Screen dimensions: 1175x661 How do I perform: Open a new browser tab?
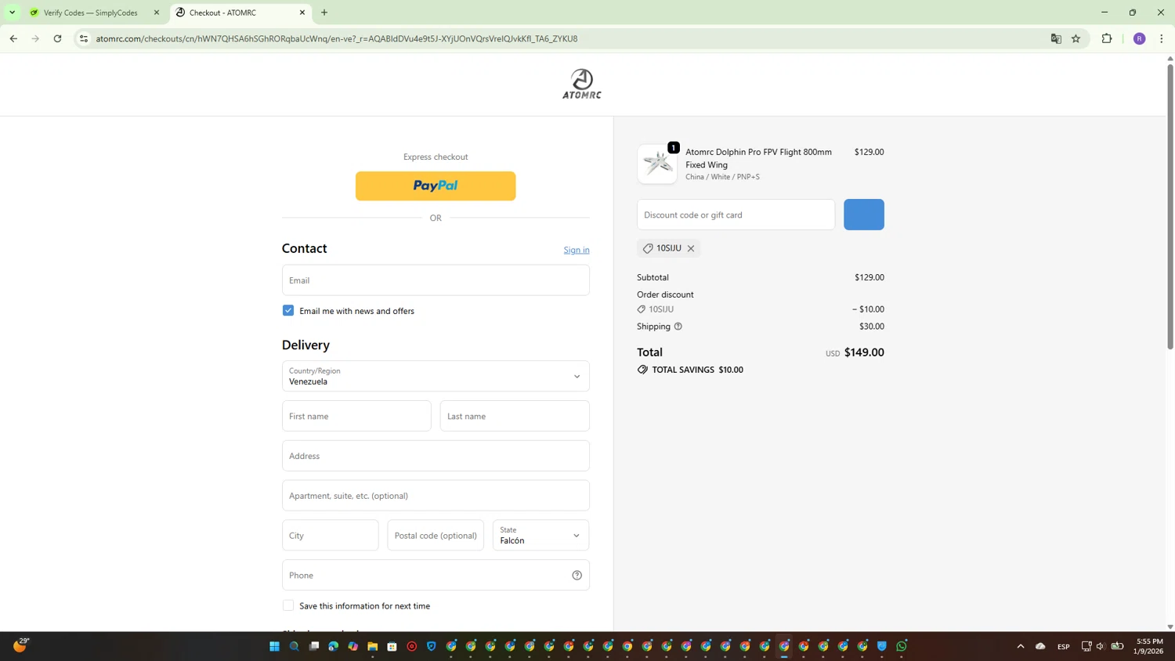point(324,13)
